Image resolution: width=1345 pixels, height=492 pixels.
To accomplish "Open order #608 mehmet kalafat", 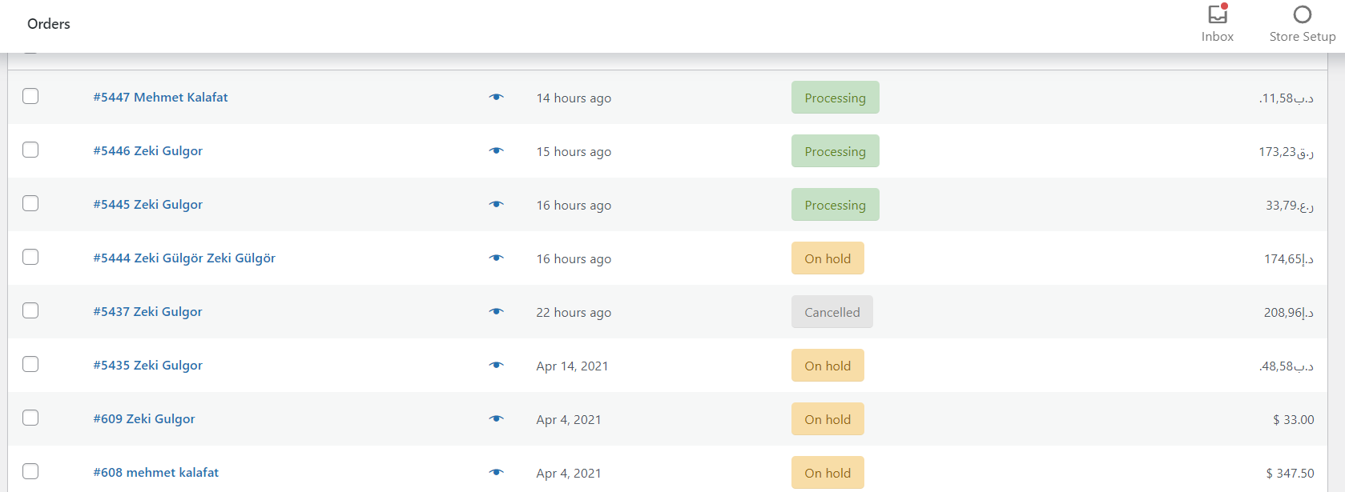I will (155, 472).
